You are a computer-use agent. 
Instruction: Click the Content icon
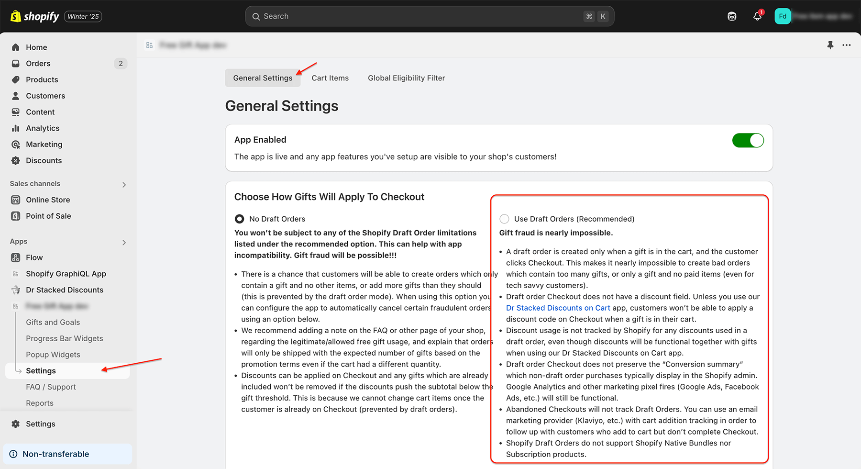16,112
